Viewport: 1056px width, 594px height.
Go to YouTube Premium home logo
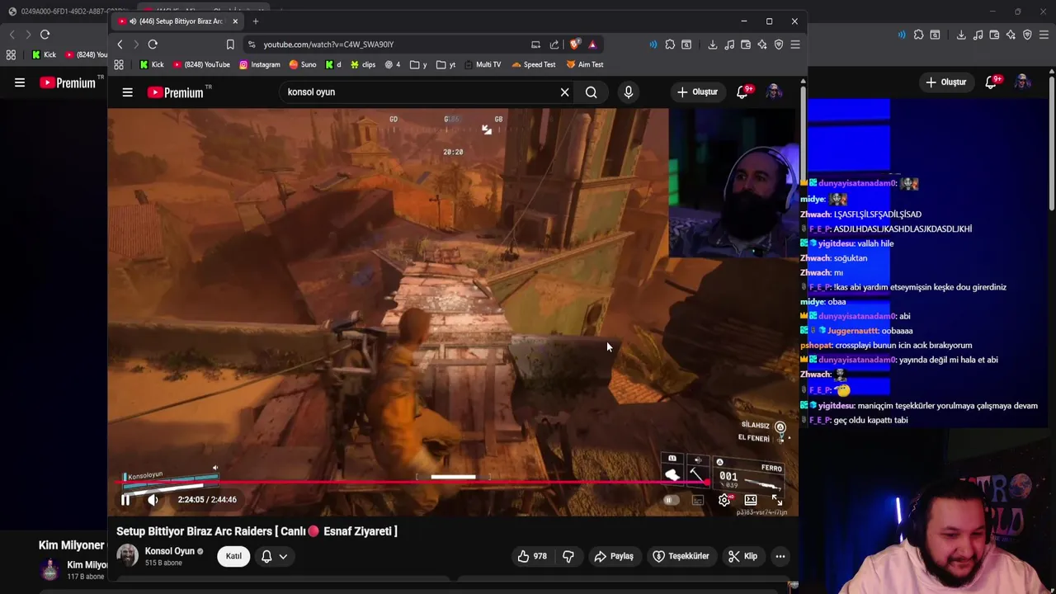175,92
